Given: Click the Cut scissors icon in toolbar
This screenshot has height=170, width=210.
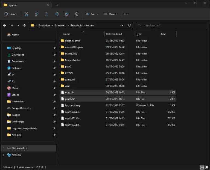Looking at the screenshot, I should click(x=27, y=14).
